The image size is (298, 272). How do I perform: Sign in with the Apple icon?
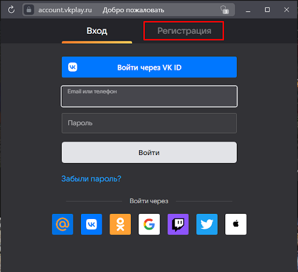(236, 224)
